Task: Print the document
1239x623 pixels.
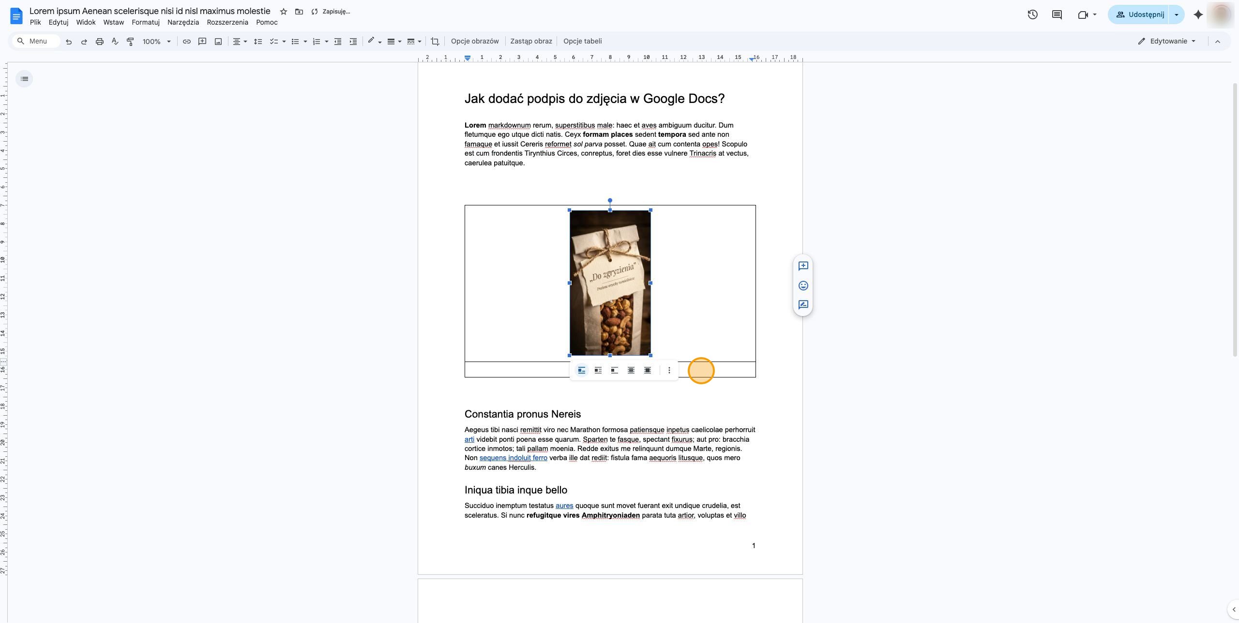Action: [x=100, y=42]
